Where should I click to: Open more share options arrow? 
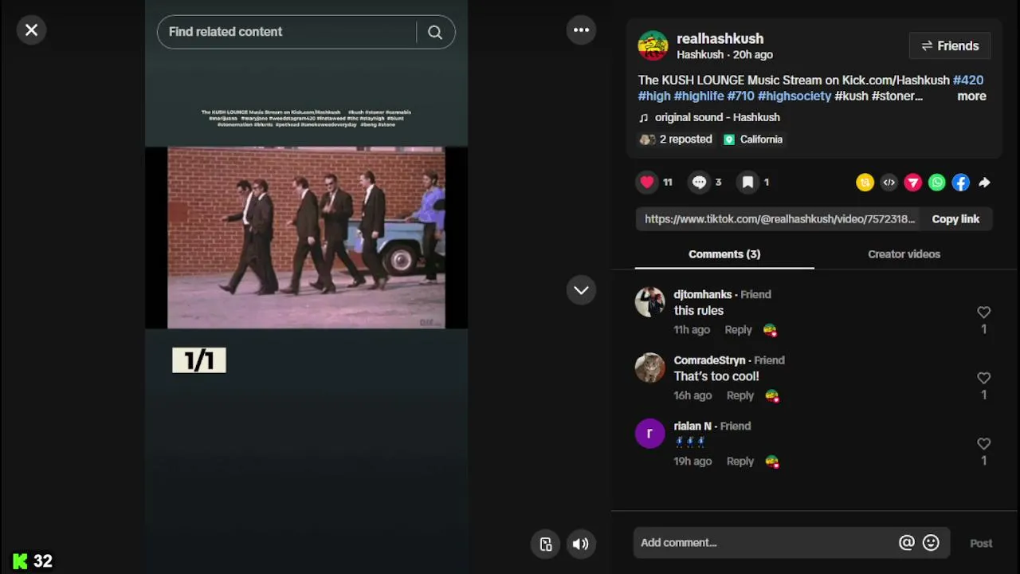985,183
